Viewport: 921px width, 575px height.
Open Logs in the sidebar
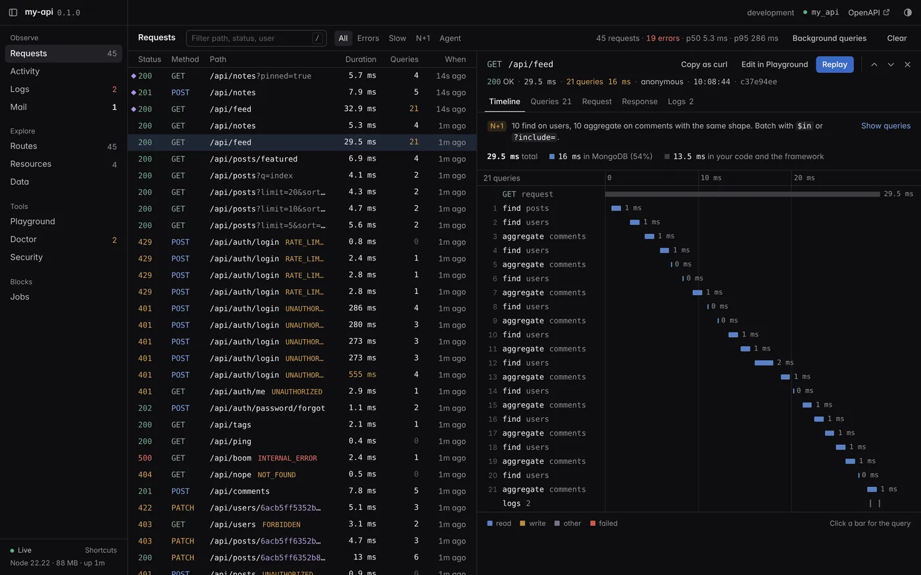pos(64,89)
